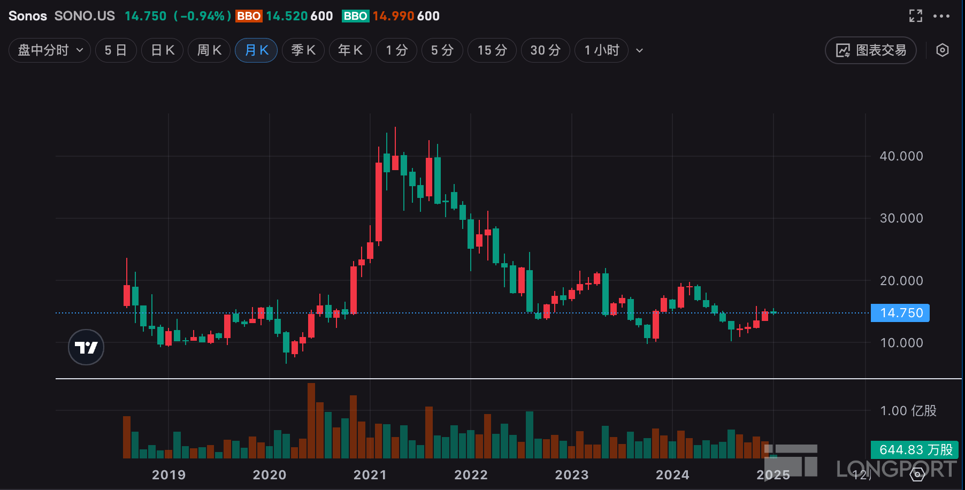This screenshot has height=490, width=965.
Task: Open the three-dot more options menu
Action: [x=941, y=16]
